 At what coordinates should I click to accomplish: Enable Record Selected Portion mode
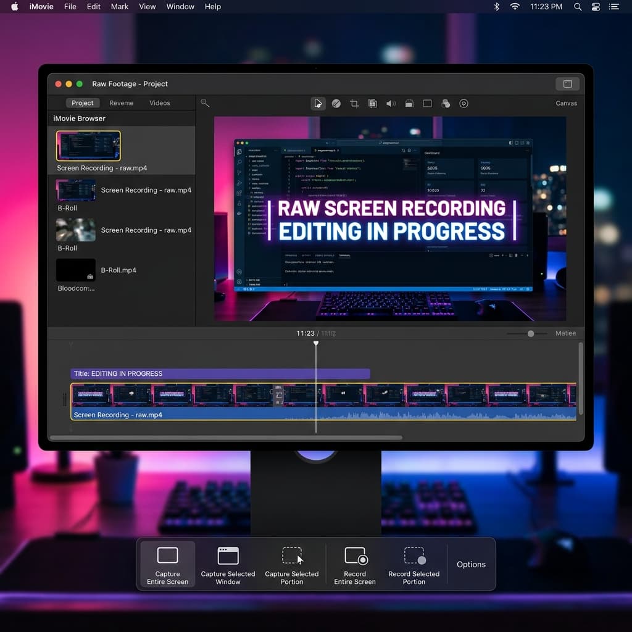(414, 564)
